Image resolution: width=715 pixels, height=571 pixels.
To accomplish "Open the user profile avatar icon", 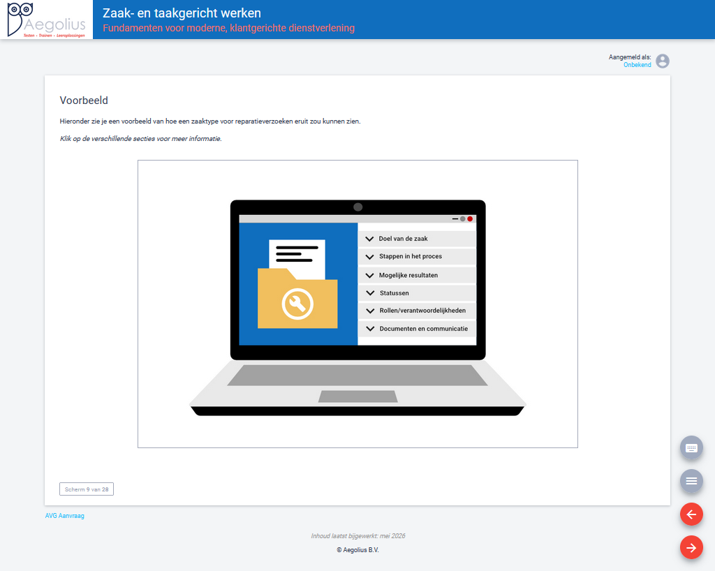I will point(662,61).
